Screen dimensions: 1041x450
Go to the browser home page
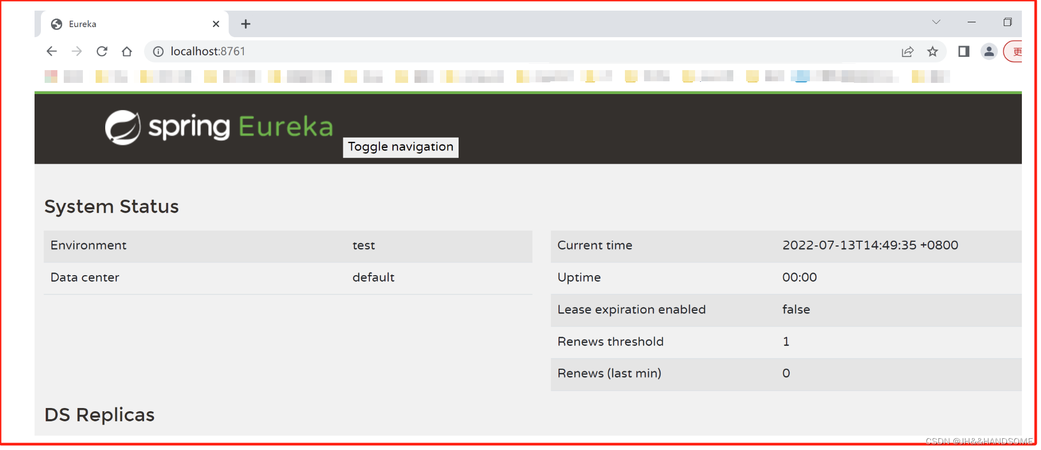coord(126,52)
